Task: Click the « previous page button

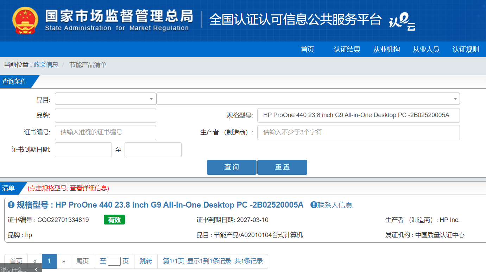Action: [35, 261]
